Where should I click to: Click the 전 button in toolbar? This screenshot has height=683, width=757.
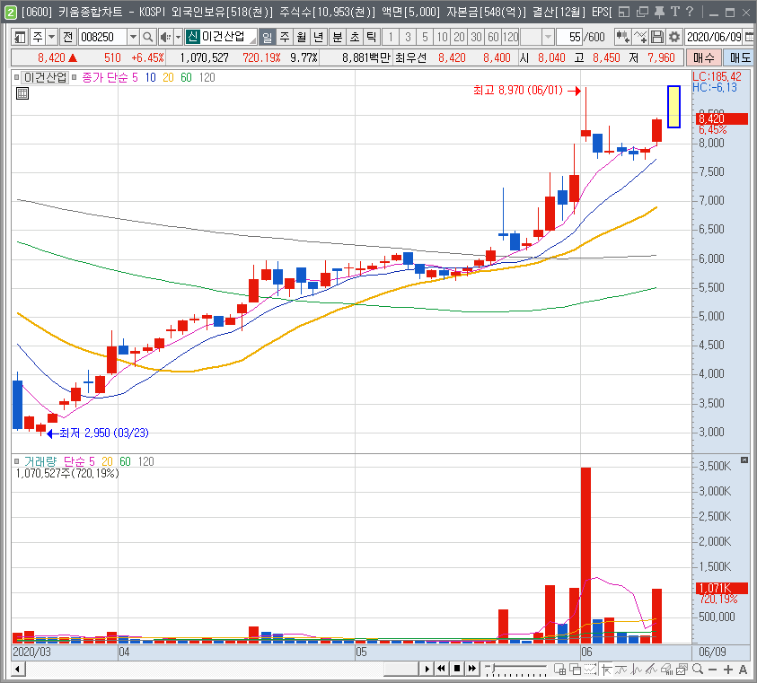point(68,37)
